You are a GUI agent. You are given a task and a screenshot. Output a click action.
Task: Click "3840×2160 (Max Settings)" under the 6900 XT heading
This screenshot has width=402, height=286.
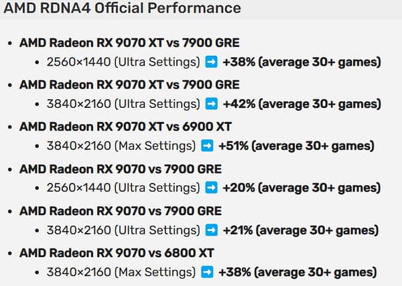[121, 146]
